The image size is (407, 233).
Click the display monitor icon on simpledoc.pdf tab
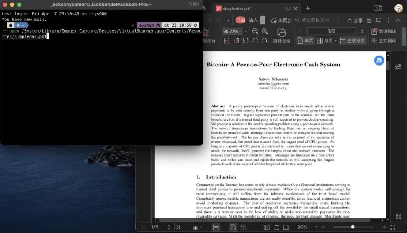click(x=288, y=8)
